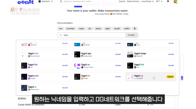Click the Somnia Testnet chain icon

[82, 67]
